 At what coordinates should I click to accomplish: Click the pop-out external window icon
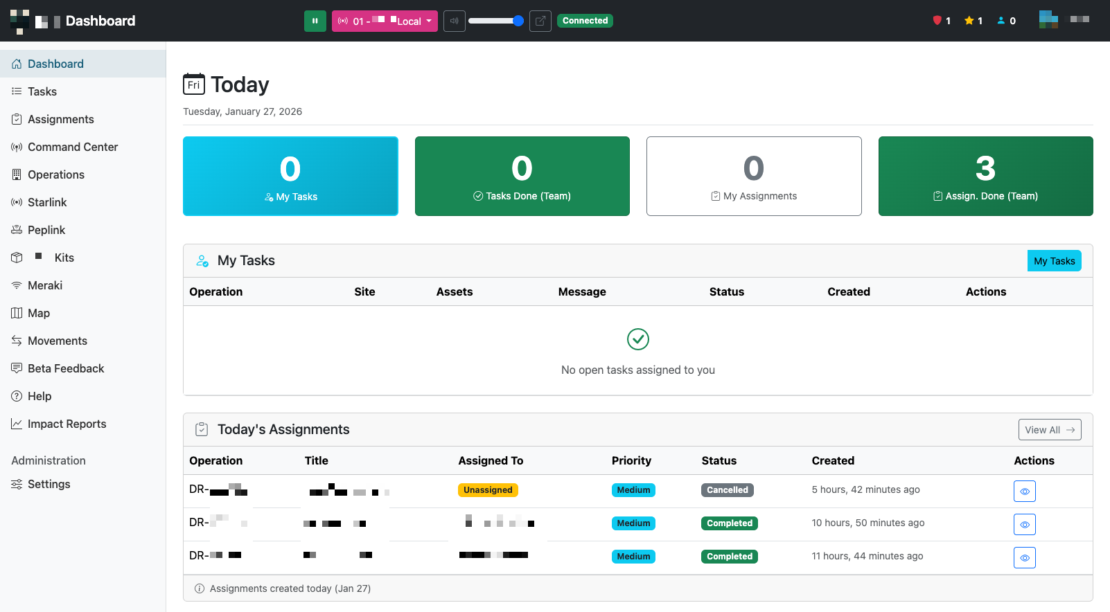click(540, 21)
